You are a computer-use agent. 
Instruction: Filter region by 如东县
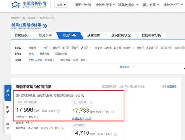coord(117,48)
